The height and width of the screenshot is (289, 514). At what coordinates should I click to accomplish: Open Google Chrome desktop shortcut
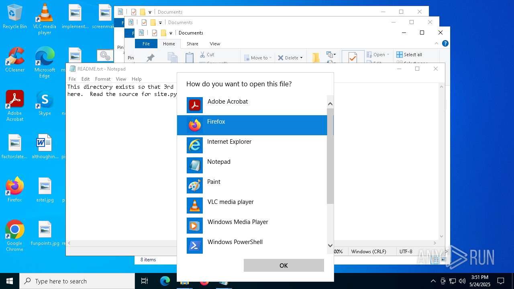15,236
